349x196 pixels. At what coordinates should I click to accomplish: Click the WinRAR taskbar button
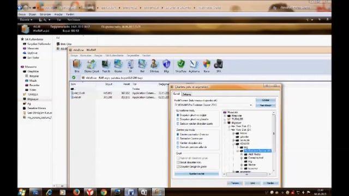[x=158, y=192]
